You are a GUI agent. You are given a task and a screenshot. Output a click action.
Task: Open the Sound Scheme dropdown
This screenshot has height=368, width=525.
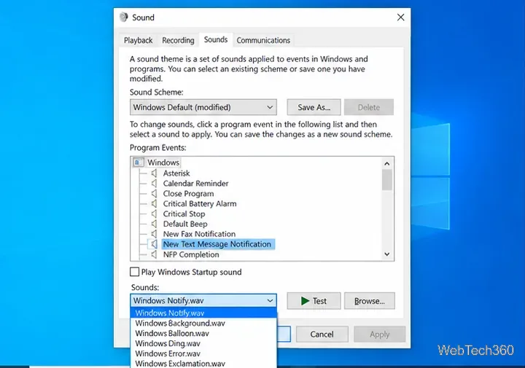click(203, 107)
